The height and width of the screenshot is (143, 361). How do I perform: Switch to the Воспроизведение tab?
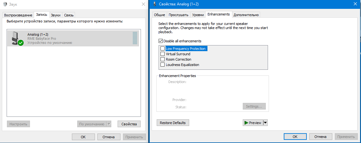pos(18,15)
